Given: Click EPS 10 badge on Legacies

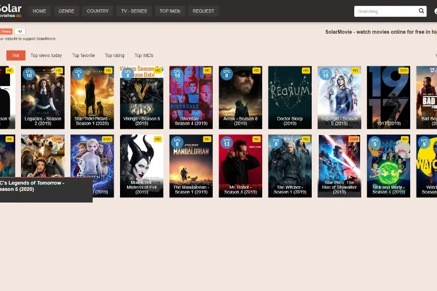Looking at the screenshot, I should [x=29, y=74].
